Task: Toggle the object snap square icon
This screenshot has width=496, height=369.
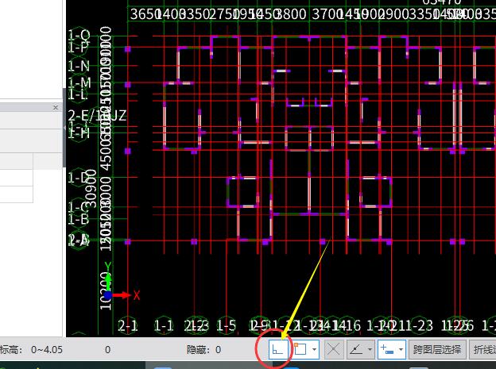Action: point(300,349)
